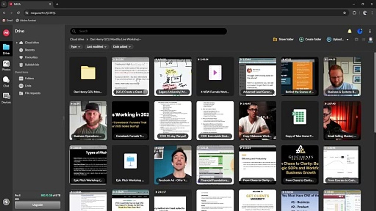Open the Drive section in the left rail
The width and height of the screenshot is (376, 211).
6,49
